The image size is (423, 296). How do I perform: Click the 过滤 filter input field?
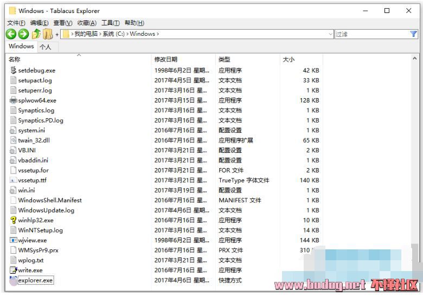coord(372,34)
